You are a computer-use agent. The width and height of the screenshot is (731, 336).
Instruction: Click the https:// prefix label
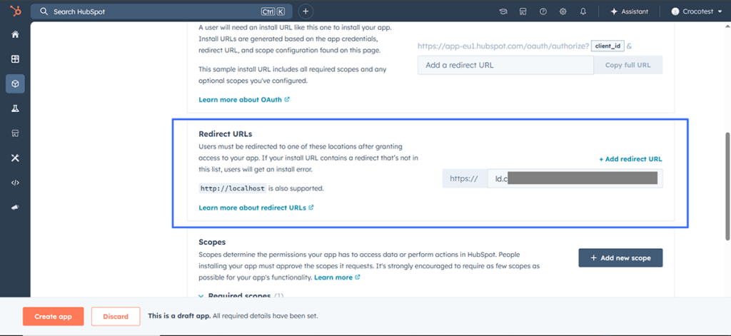[464, 178]
